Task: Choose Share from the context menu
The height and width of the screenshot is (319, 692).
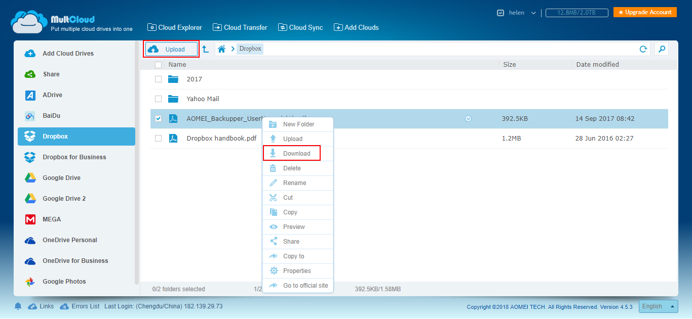Action: [x=298, y=242]
